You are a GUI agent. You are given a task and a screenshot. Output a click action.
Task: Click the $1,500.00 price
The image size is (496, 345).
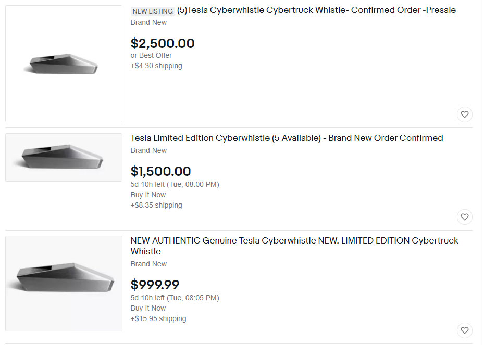(x=160, y=171)
